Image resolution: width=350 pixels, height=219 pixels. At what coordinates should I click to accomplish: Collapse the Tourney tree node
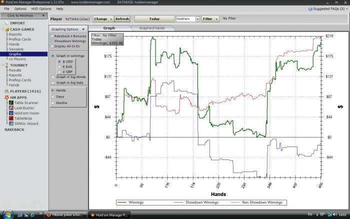click(x=2, y=65)
